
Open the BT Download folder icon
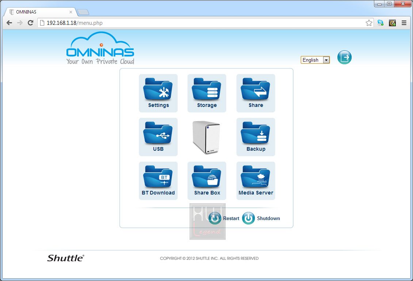tap(158, 181)
